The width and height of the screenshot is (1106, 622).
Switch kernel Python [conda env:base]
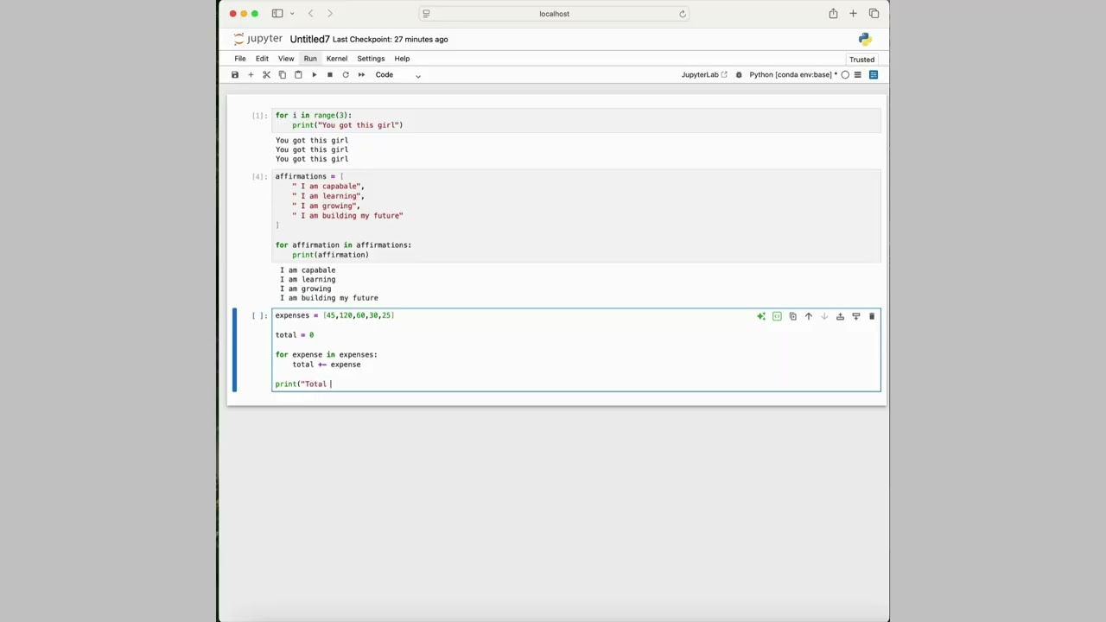coord(792,75)
